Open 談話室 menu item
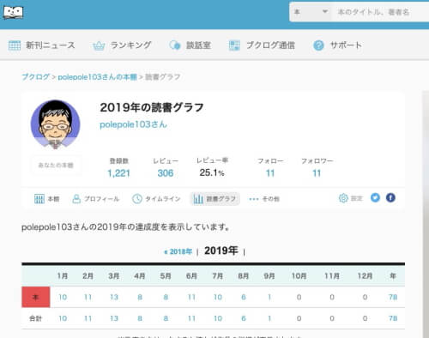 (190, 45)
